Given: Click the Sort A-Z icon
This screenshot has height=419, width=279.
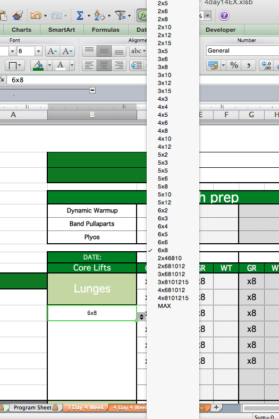Looking at the screenshot, I should (x=99, y=15).
